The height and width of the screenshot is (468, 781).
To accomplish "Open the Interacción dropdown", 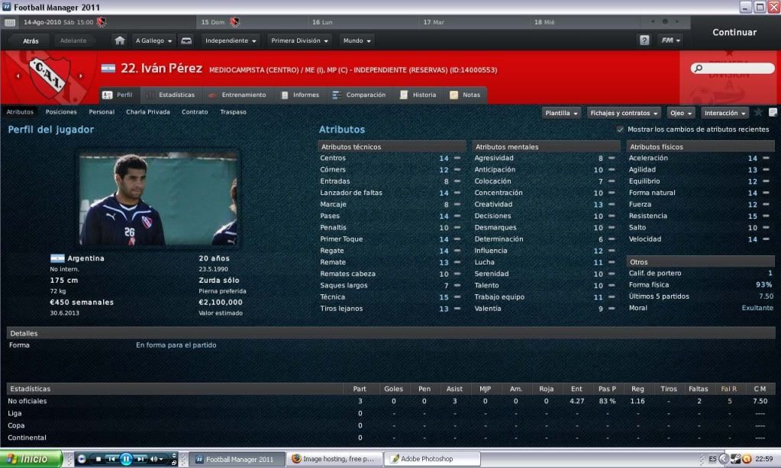I will [725, 113].
